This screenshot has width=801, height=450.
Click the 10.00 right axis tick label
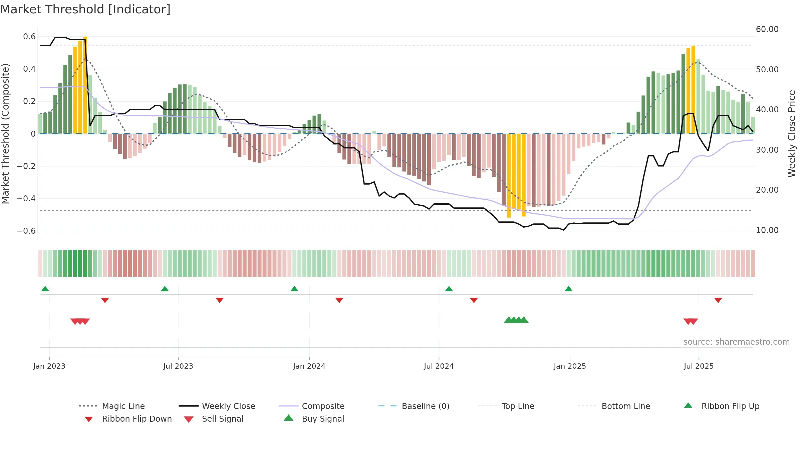(767, 230)
